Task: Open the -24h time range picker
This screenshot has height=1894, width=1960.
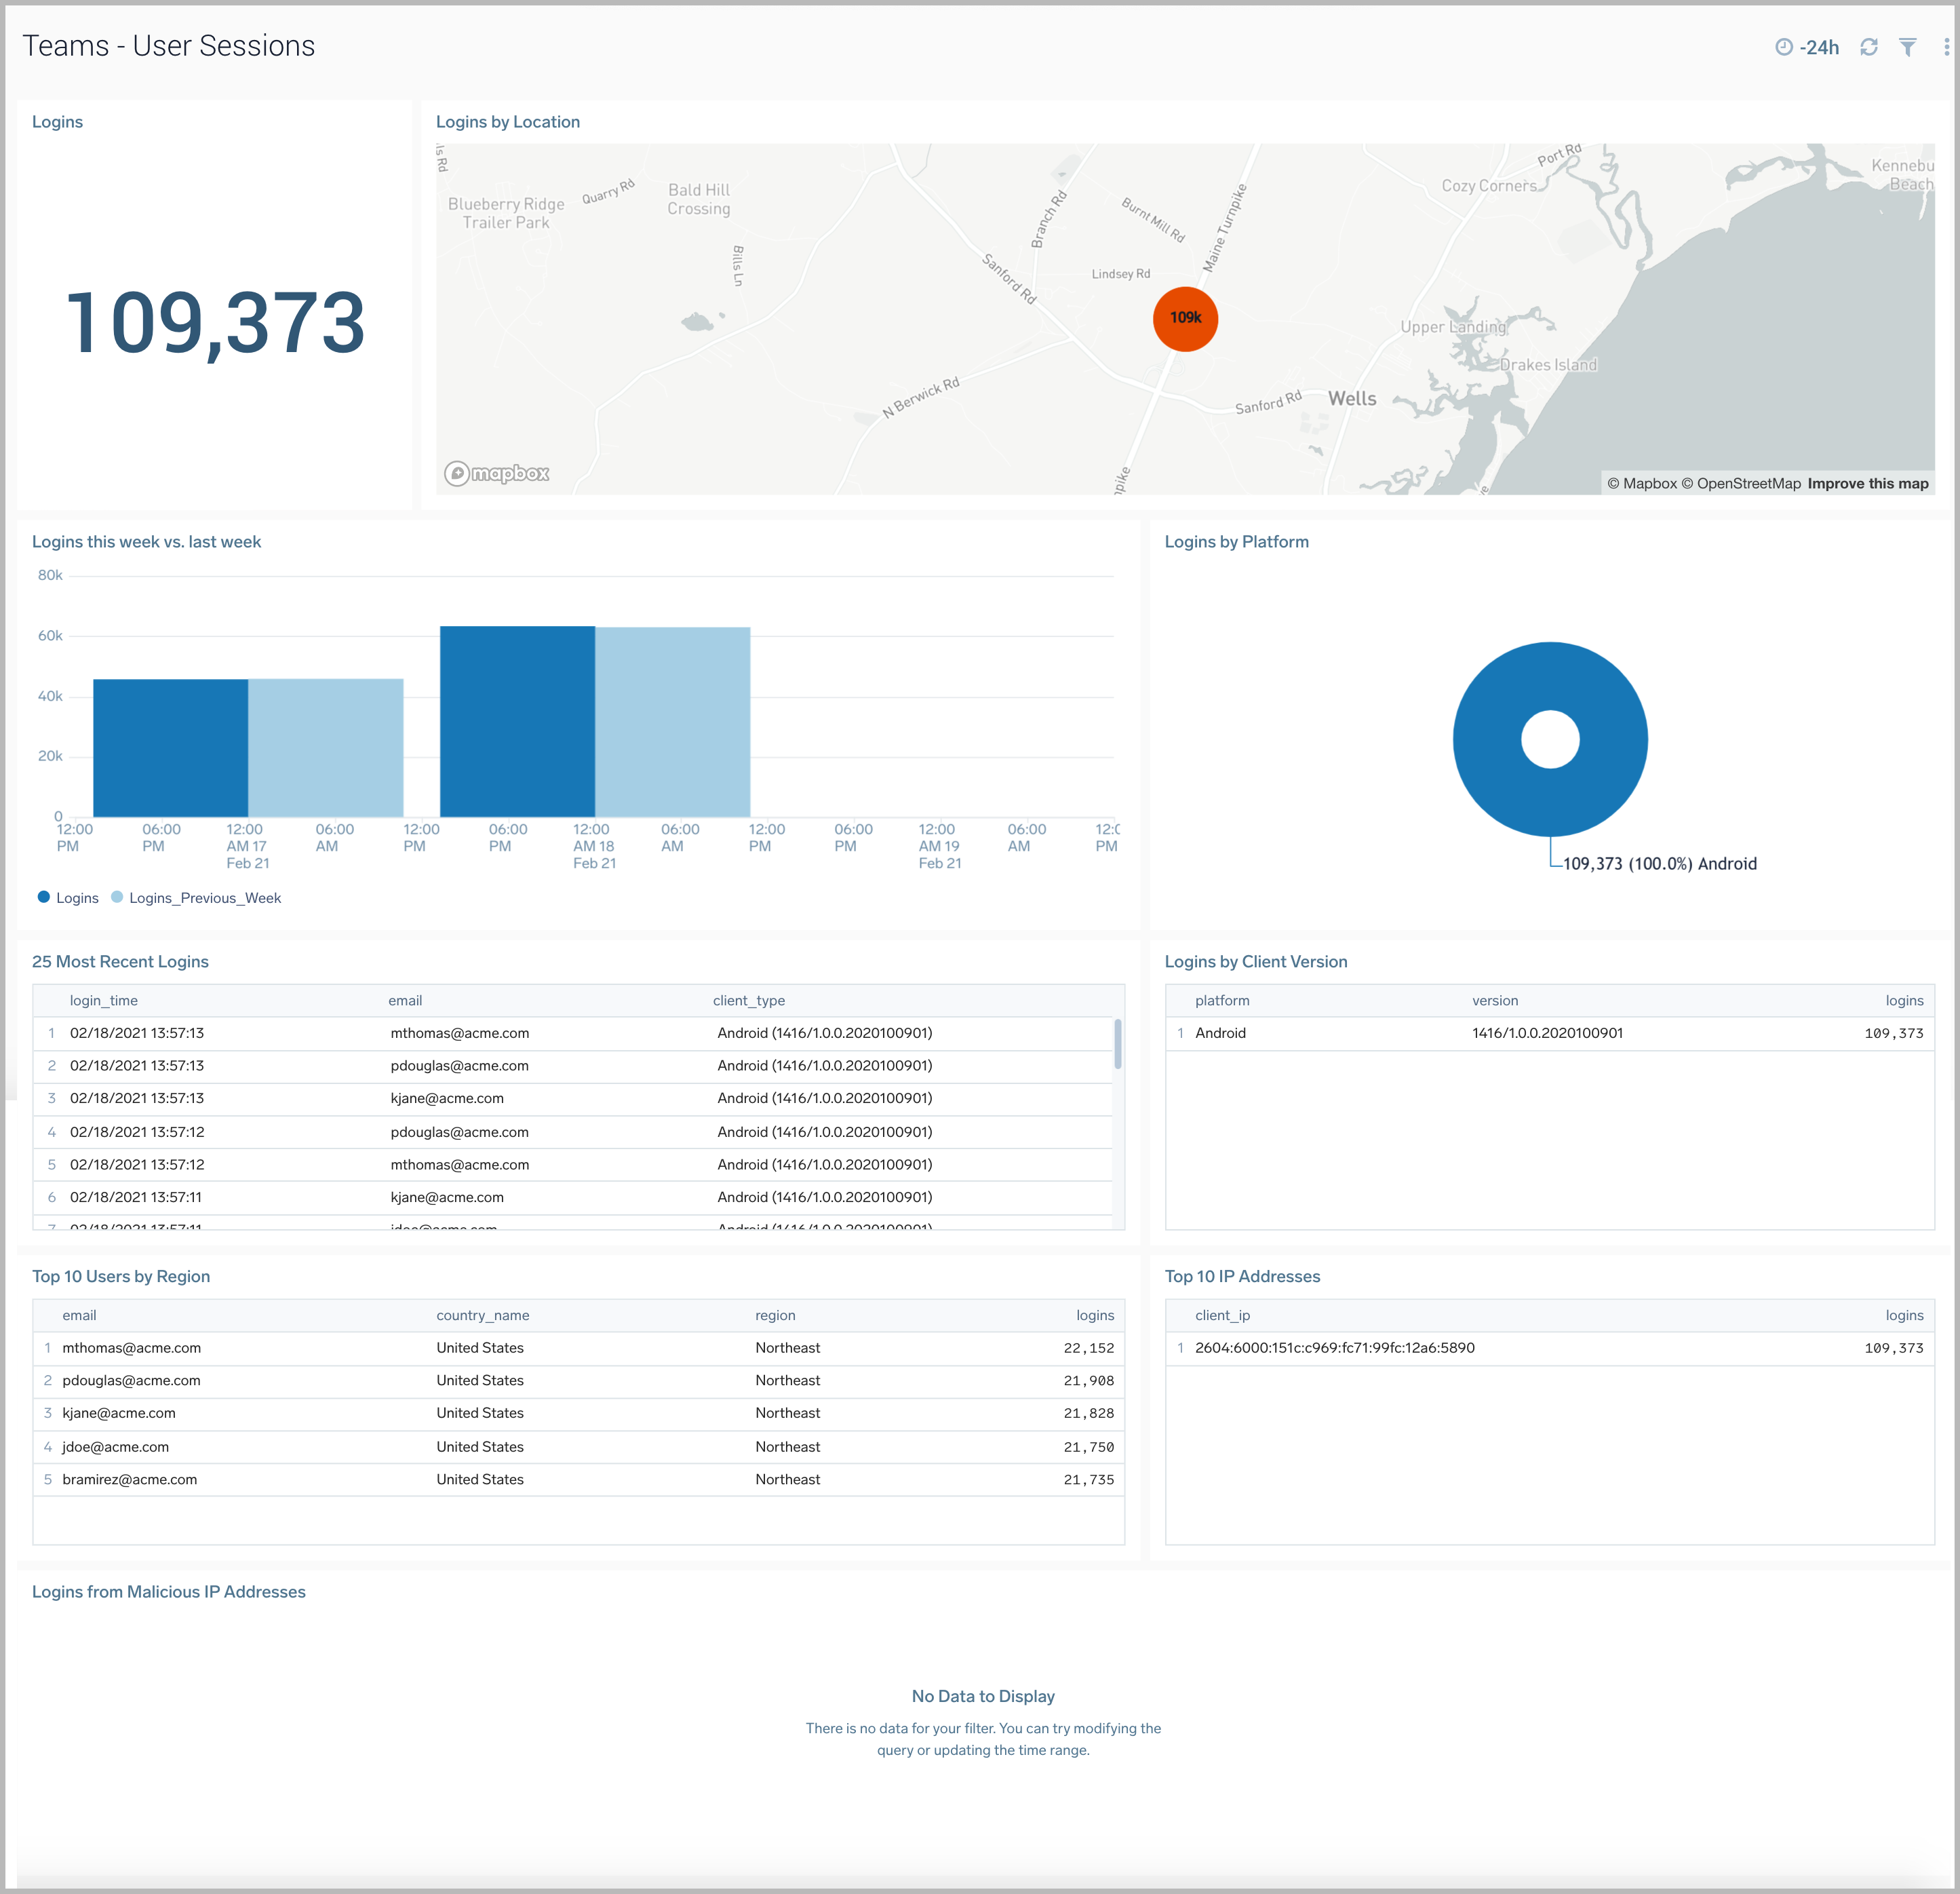Action: 1806,47
